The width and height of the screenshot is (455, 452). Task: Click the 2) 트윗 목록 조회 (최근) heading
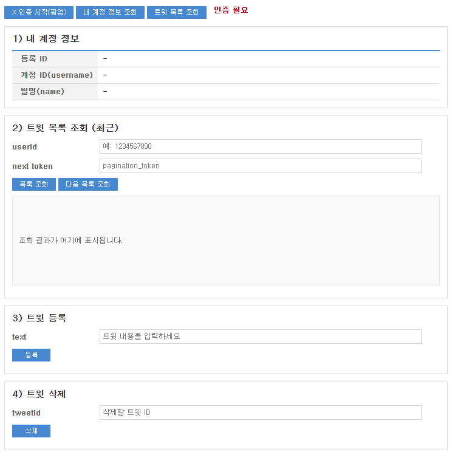click(x=66, y=128)
